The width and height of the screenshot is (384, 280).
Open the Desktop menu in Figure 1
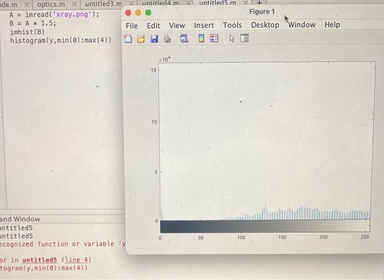[x=265, y=25]
